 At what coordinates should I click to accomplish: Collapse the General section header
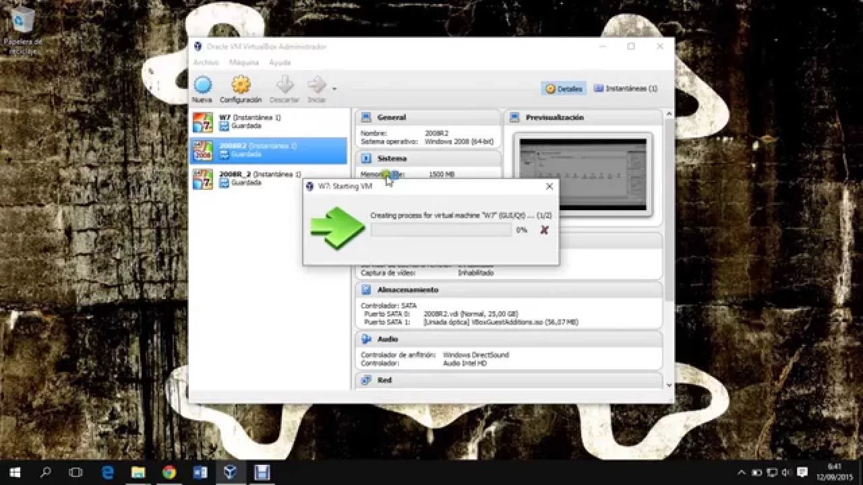(429, 117)
